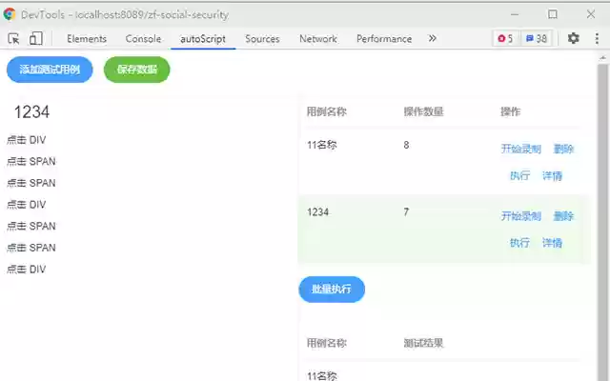Select the autoScript tab
The image size is (610, 381).
(x=203, y=38)
